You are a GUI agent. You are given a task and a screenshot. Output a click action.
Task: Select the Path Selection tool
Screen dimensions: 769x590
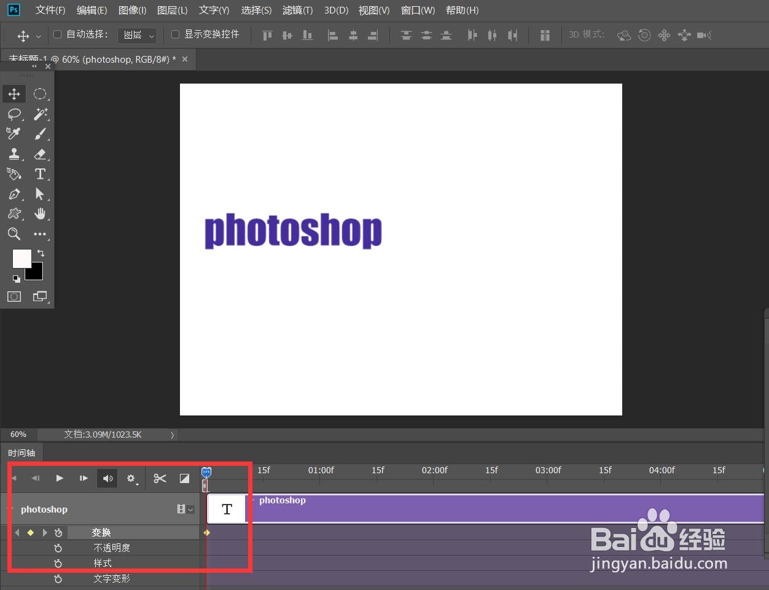(40, 194)
